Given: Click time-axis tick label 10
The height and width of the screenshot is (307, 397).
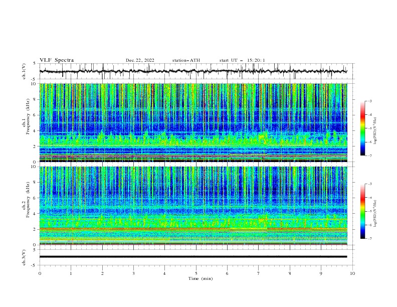Looking at the screenshot, I should tap(352, 273).
